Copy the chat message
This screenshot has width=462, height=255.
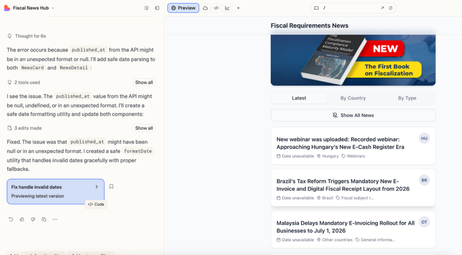44,219
